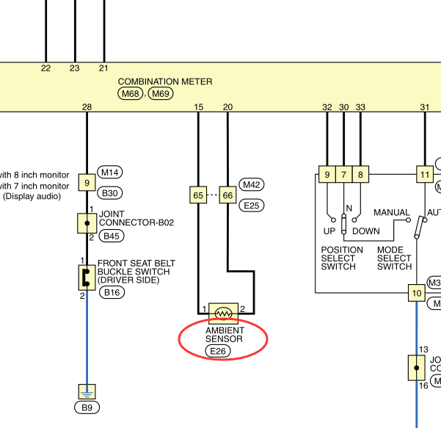441x428 pixels.
Task: Click combination meter pin 20
Action: 227,107
